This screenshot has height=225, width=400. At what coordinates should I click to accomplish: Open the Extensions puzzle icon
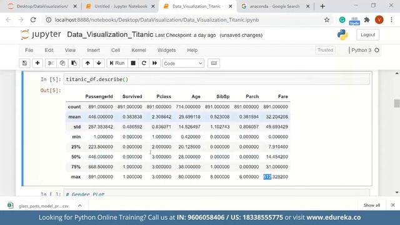tap(367, 20)
